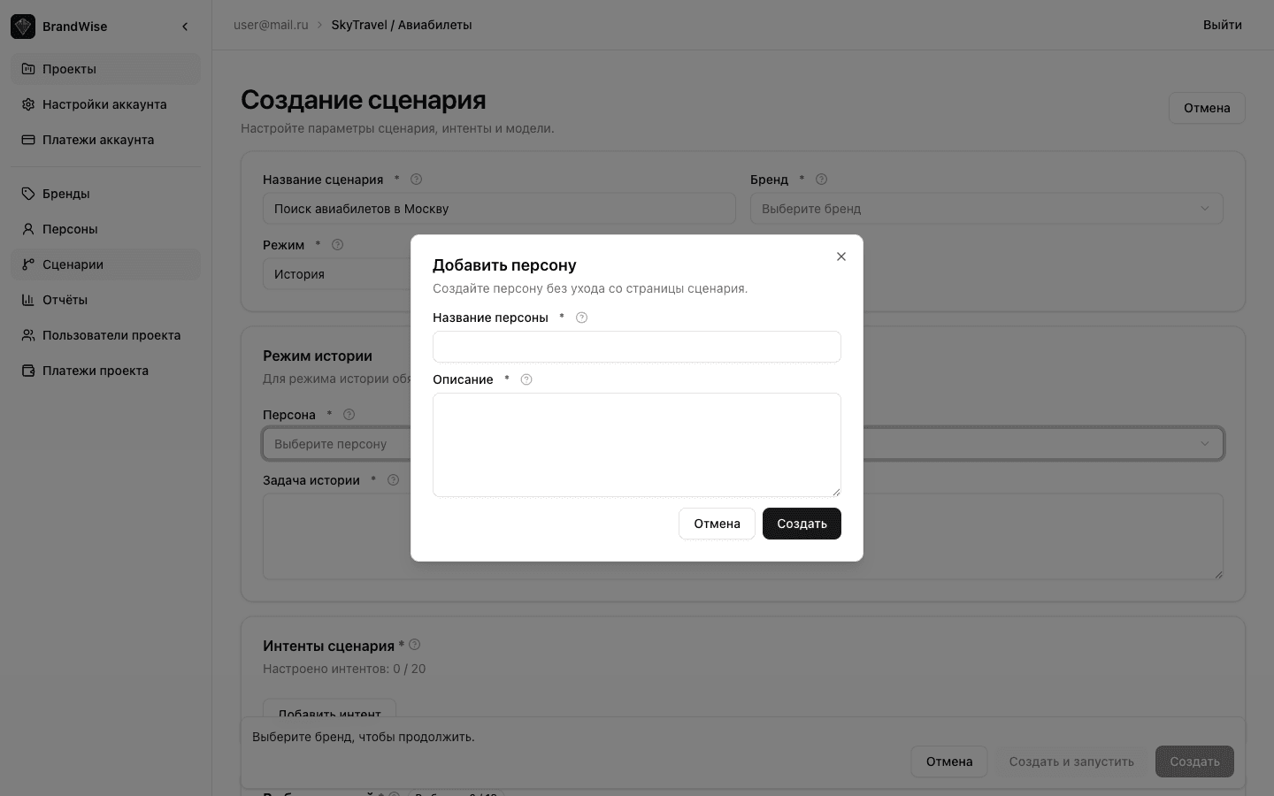Open the help icon next to Название персоны
The image size is (1274, 796).
click(581, 318)
